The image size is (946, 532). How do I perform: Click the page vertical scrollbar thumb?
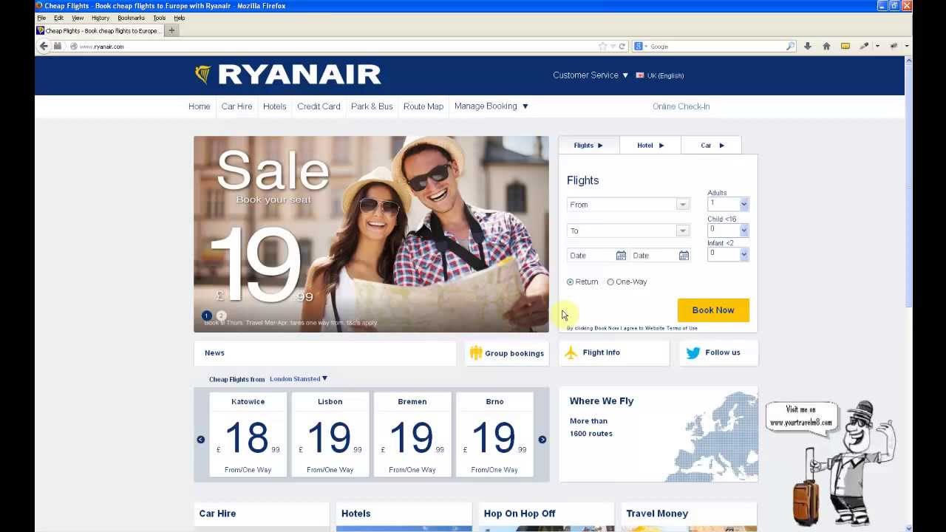908,185
